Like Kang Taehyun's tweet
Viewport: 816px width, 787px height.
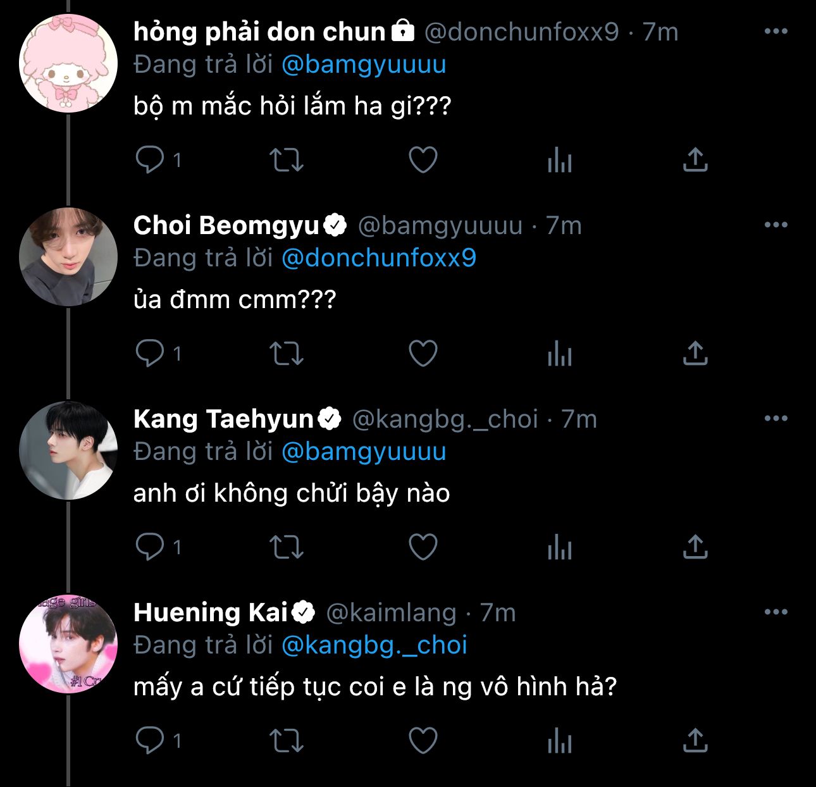coord(423,547)
